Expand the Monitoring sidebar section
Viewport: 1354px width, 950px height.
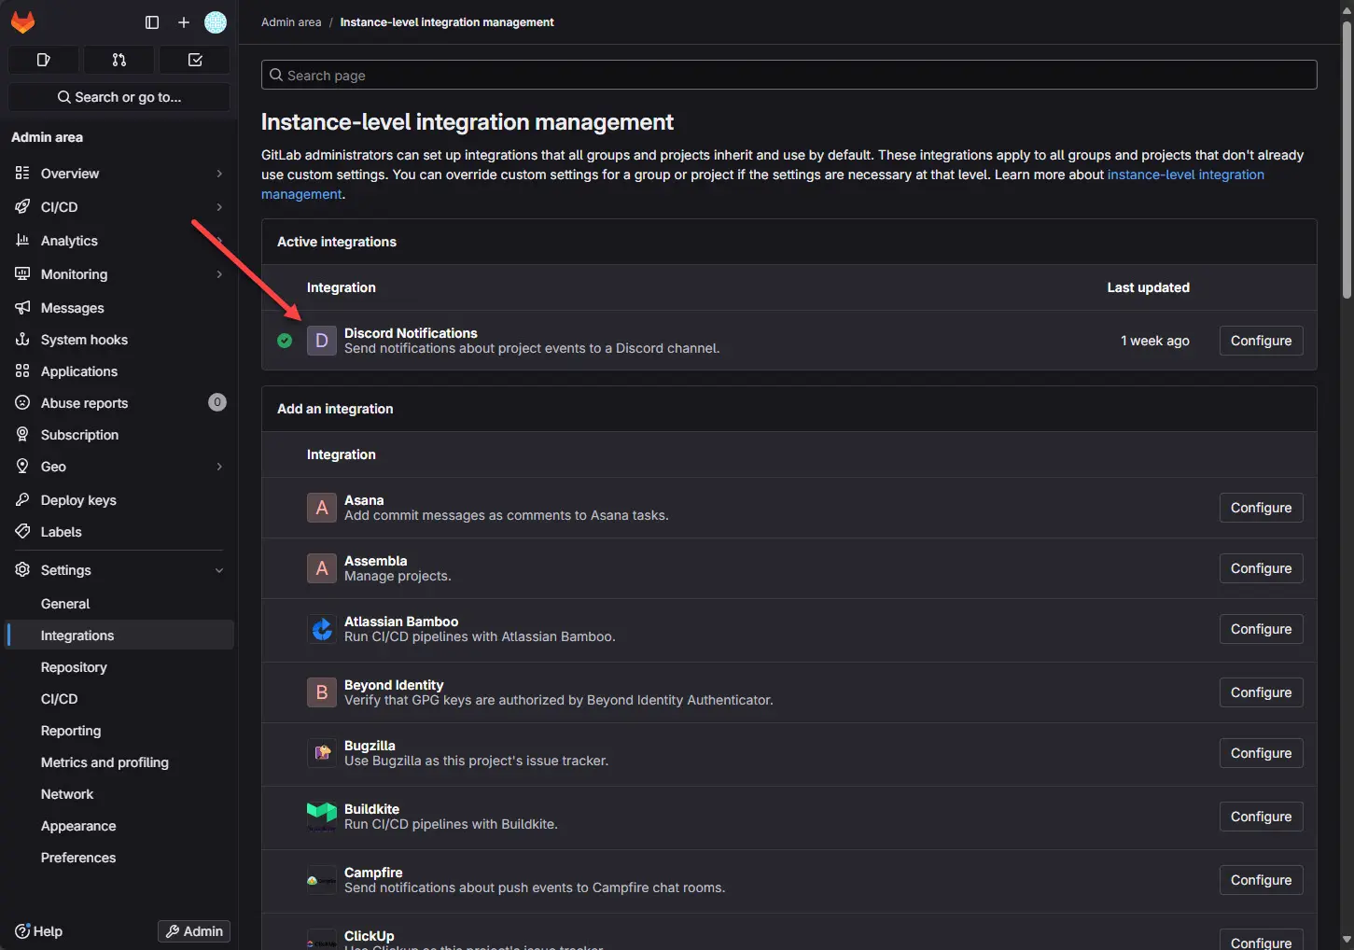pos(218,274)
